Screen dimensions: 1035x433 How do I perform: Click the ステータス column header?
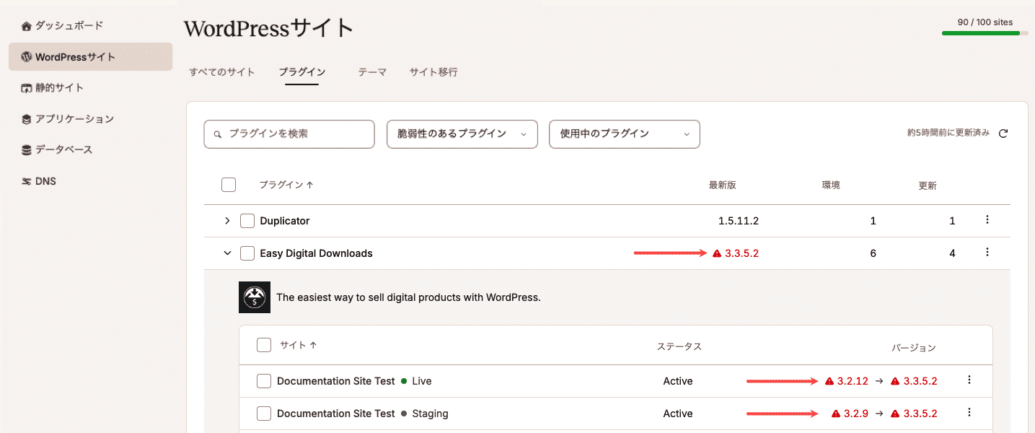(x=679, y=346)
